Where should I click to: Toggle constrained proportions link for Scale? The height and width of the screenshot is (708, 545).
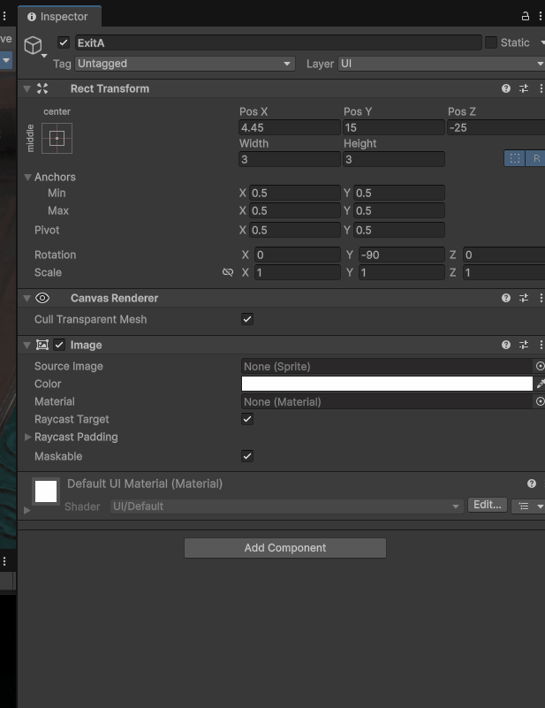pos(228,273)
